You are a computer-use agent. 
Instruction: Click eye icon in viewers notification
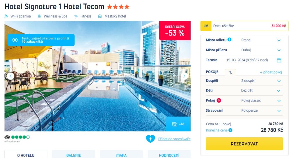coord(15,40)
